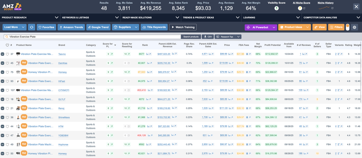
Task: Expand row 47 YDBDBW details chevron
Action: (2, 135)
